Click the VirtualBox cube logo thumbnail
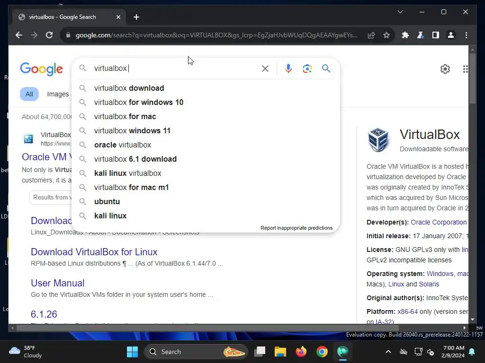Viewport: 485px width, 363px height. point(377,140)
